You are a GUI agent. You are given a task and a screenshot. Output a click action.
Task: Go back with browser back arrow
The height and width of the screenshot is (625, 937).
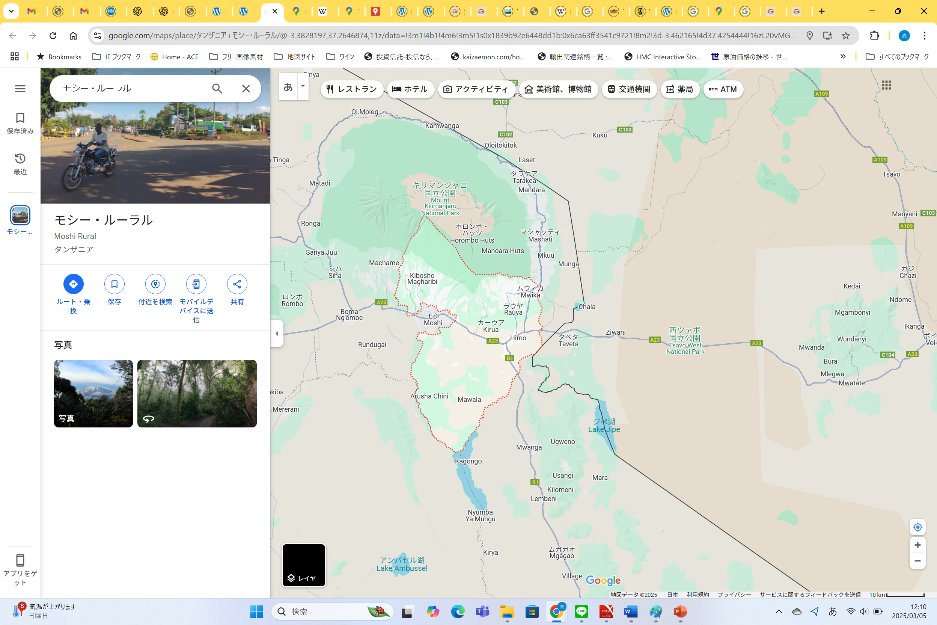click(12, 35)
